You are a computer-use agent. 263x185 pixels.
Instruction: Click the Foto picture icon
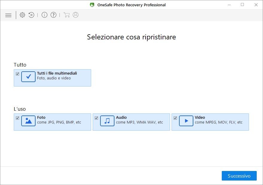click(28, 121)
